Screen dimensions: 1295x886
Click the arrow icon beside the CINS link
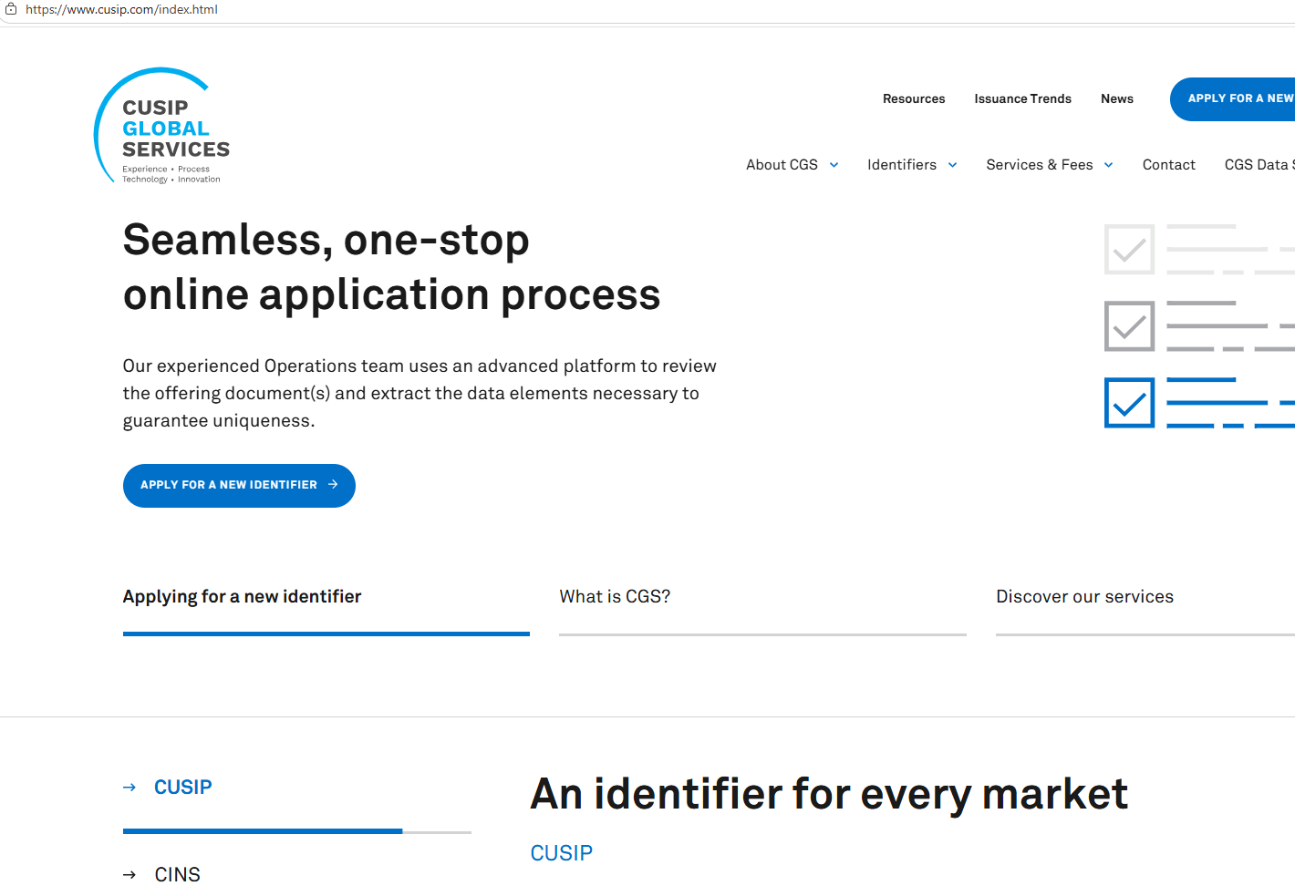[129, 875]
